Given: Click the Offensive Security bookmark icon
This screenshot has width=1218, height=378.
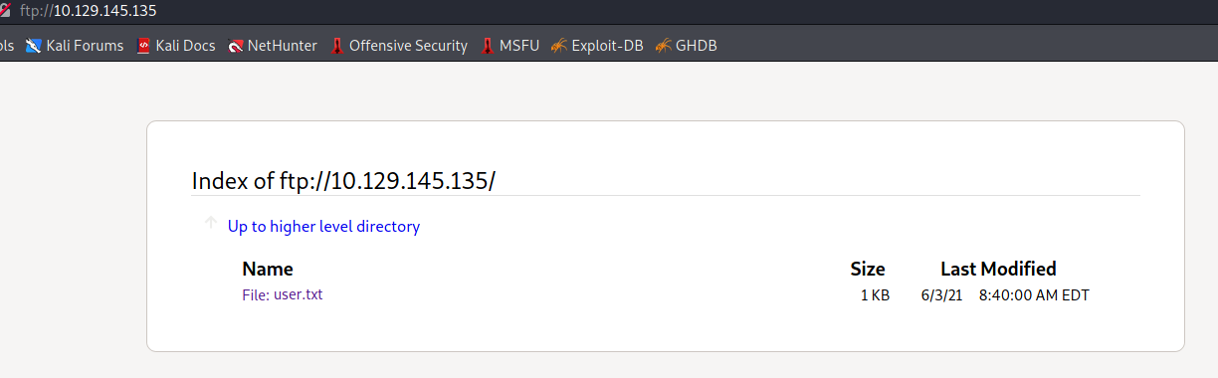Looking at the screenshot, I should click(338, 46).
